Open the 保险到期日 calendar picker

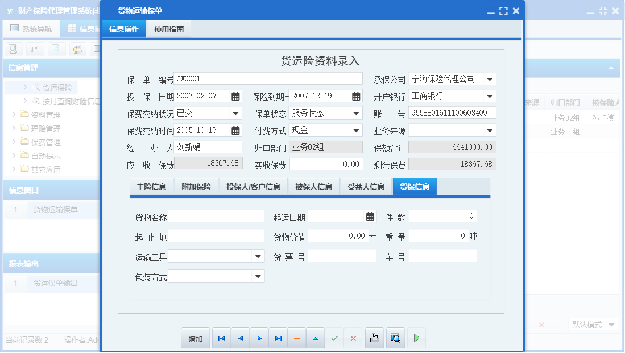(x=355, y=97)
